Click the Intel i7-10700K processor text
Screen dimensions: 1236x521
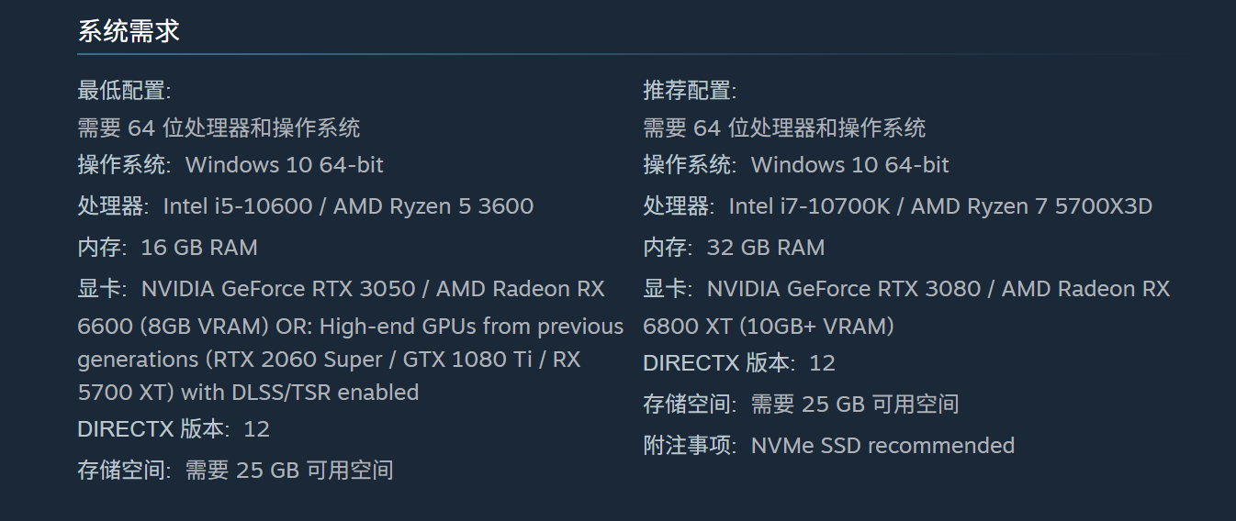809,206
